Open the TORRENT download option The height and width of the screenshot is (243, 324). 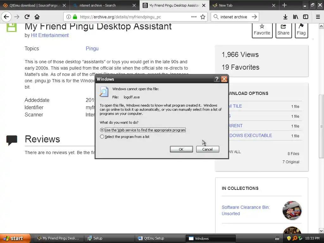click(236, 126)
